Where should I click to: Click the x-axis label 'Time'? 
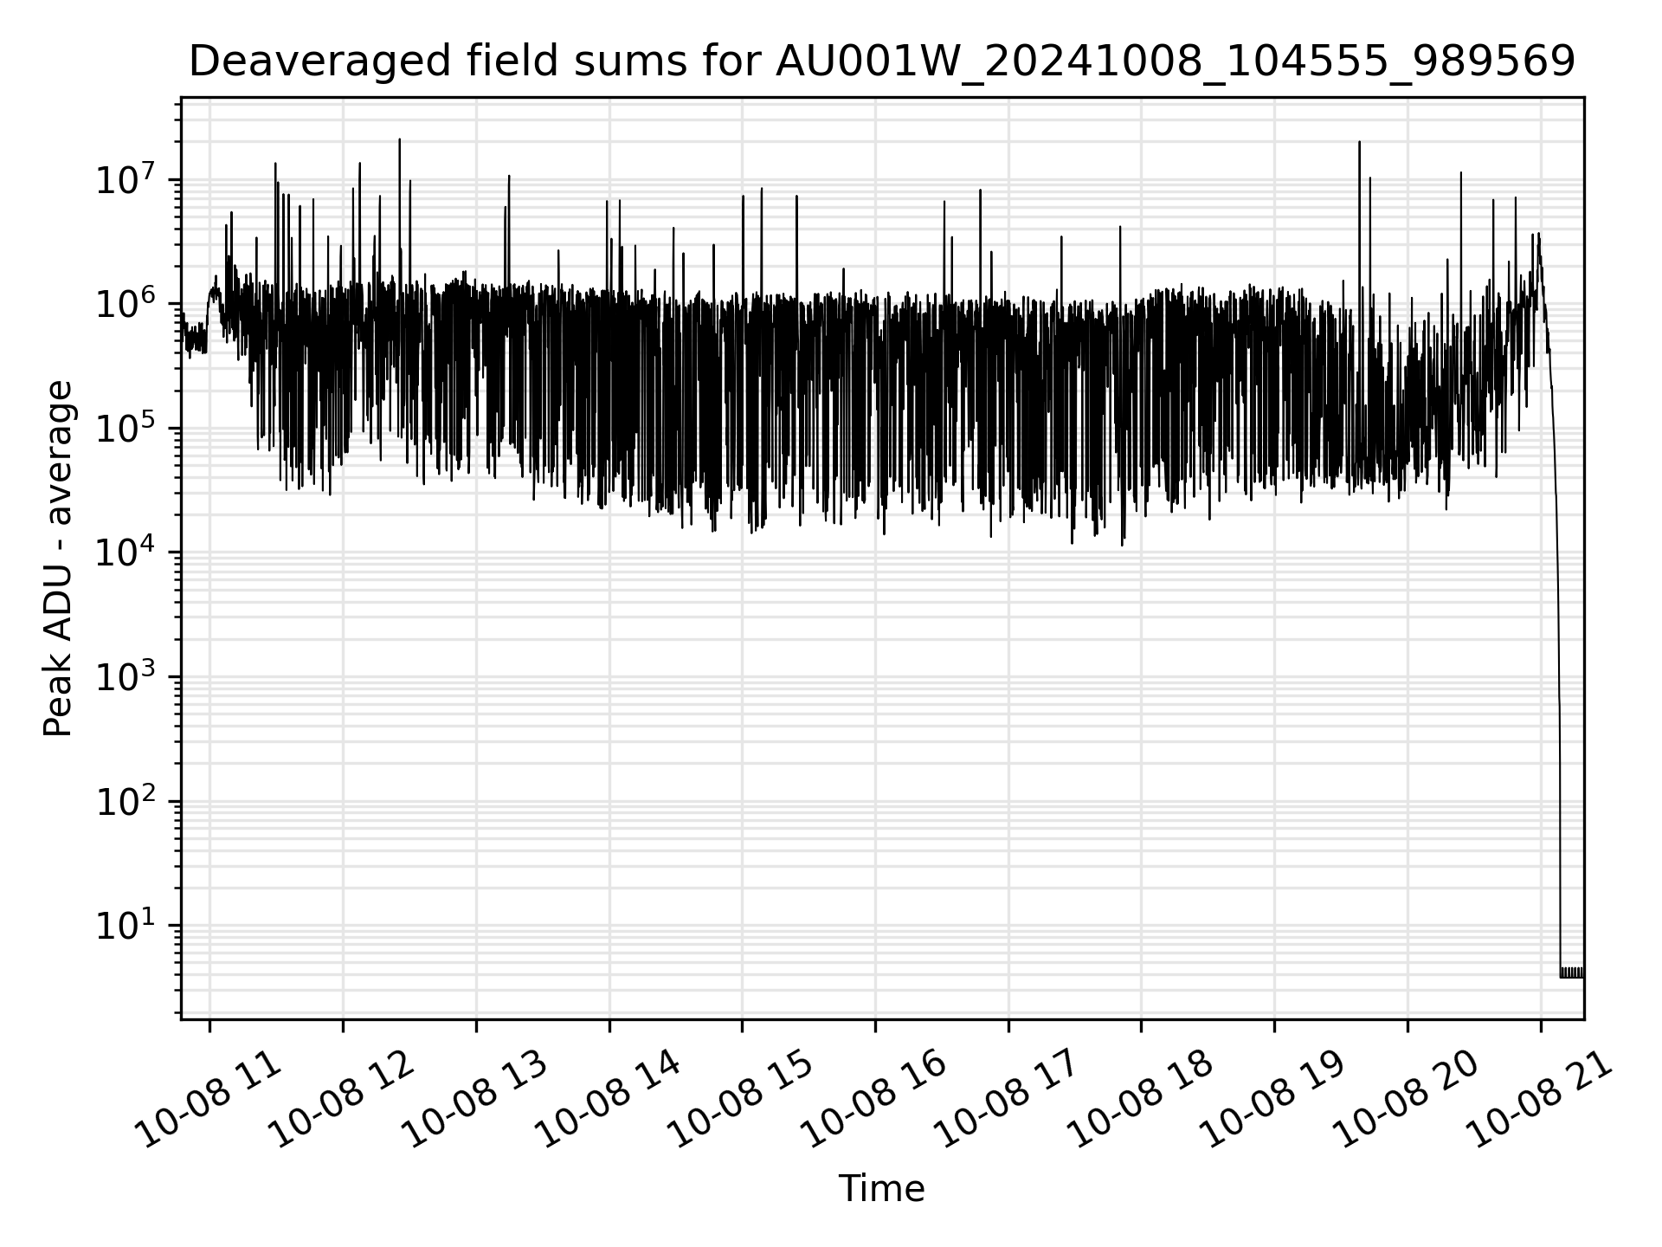coord(881,1189)
